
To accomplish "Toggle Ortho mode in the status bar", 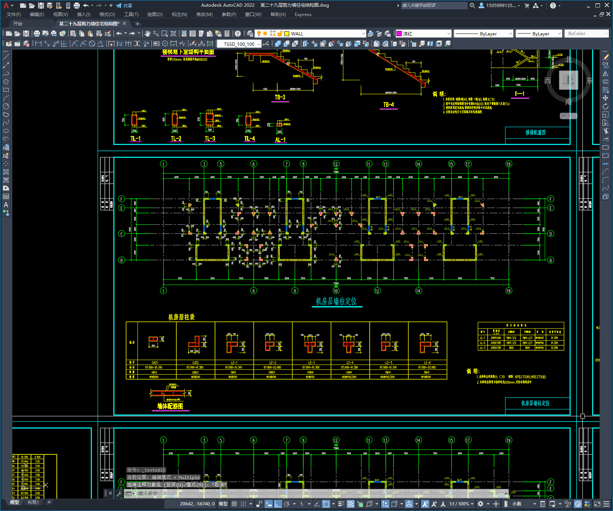I will [x=278, y=504].
